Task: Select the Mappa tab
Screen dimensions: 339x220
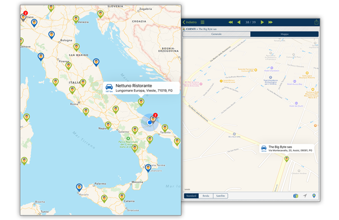Action: pos(284,34)
